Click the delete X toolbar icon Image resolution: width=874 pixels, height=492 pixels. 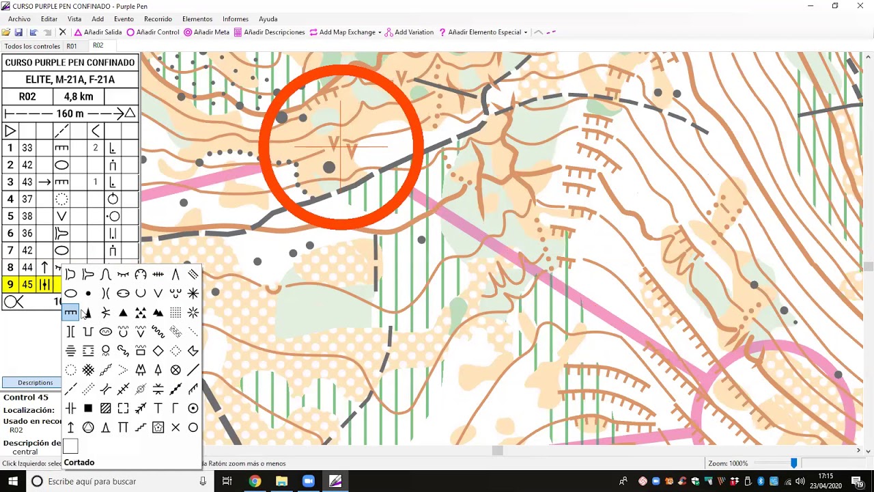tap(62, 32)
